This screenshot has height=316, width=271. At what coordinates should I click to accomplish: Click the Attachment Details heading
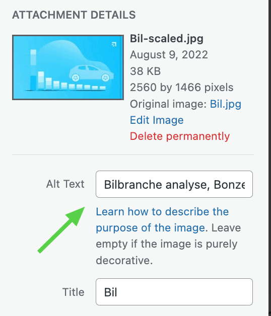(x=74, y=15)
